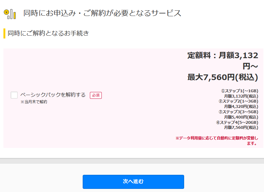
Task: Select the ベーシックパックを解約する label text
Action: pyautogui.click(x=53, y=95)
